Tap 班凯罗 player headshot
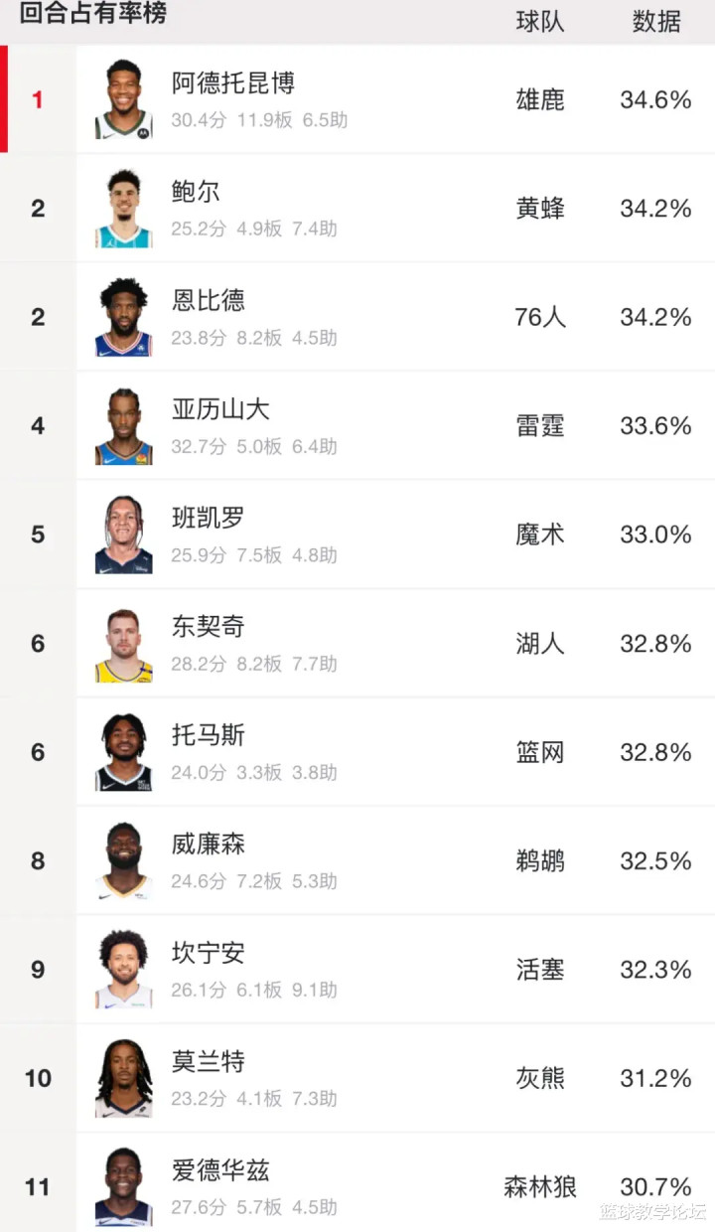This screenshot has height=1232, width=715. pos(124,535)
